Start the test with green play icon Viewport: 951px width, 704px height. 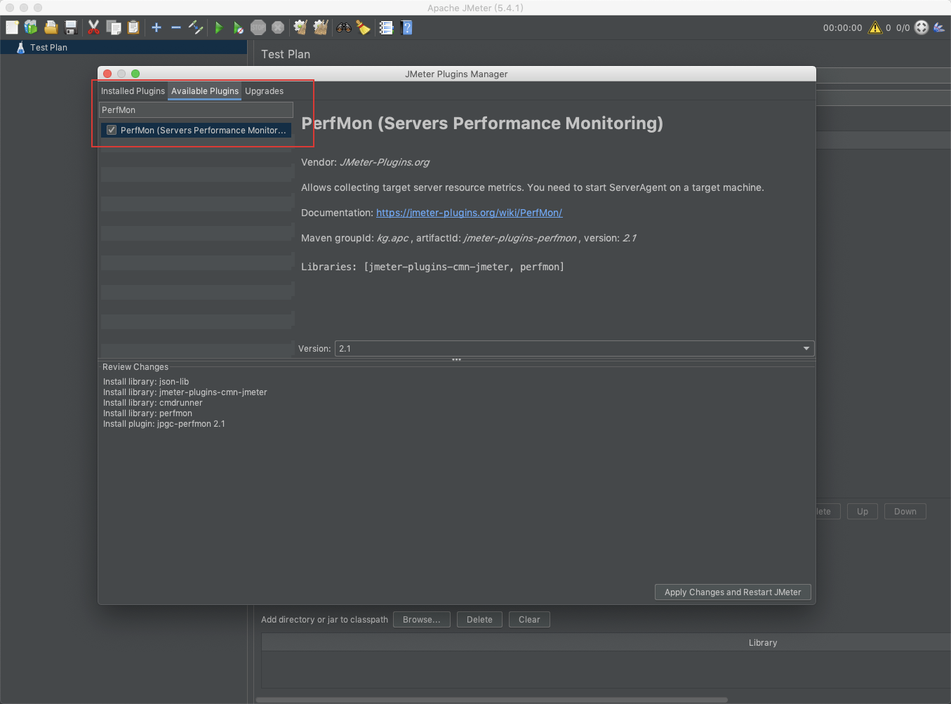219,27
